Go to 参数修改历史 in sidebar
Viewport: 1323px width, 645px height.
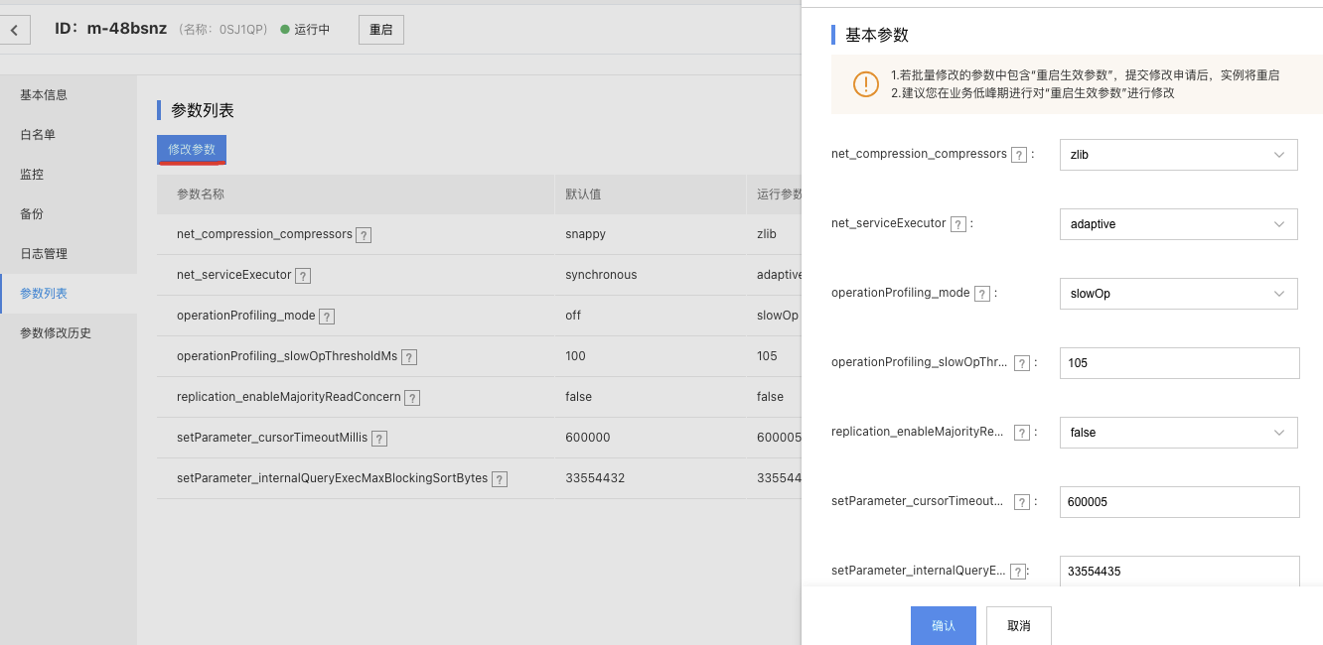(x=56, y=333)
